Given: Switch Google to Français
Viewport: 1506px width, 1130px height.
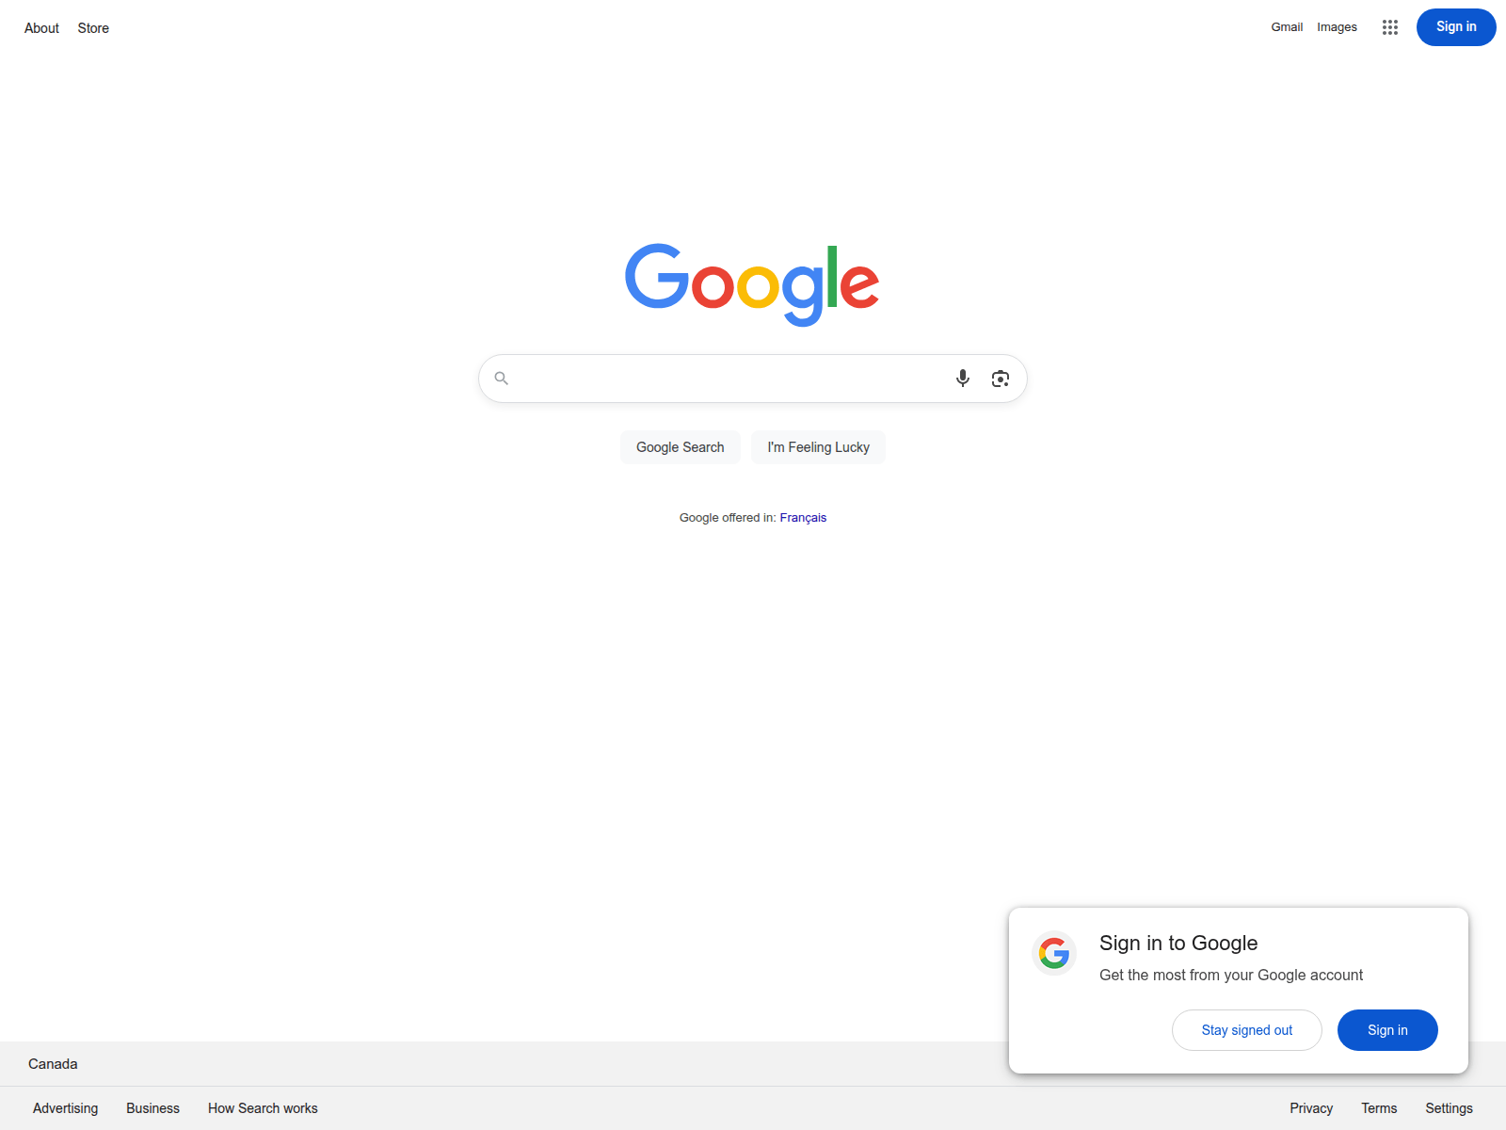Looking at the screenshot, I should 803,518.
